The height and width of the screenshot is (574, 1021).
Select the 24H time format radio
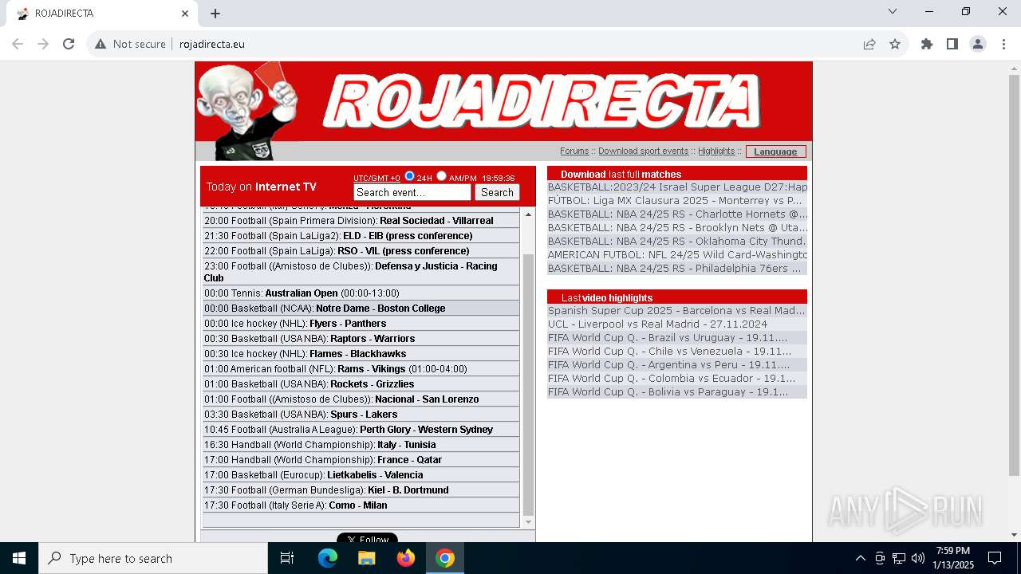pyautogui.click(x=409, y=176)
